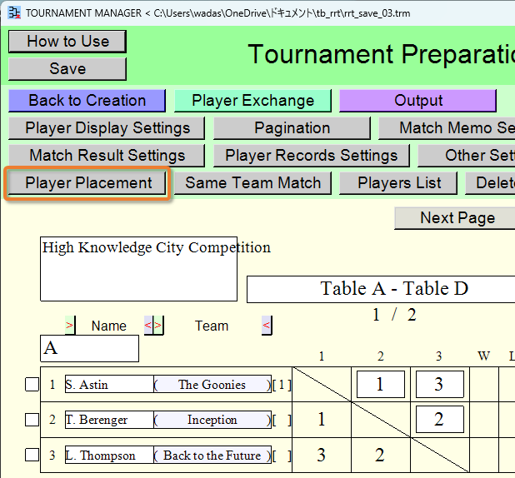Click the W column header
This screenshot has height=478, width=515.
tap(484, 356)
